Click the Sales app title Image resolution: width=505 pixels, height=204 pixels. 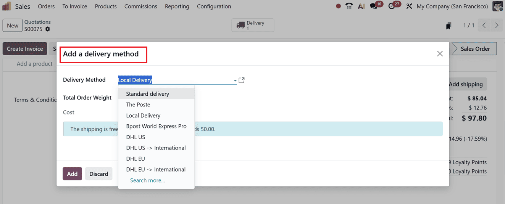[23, 6]
